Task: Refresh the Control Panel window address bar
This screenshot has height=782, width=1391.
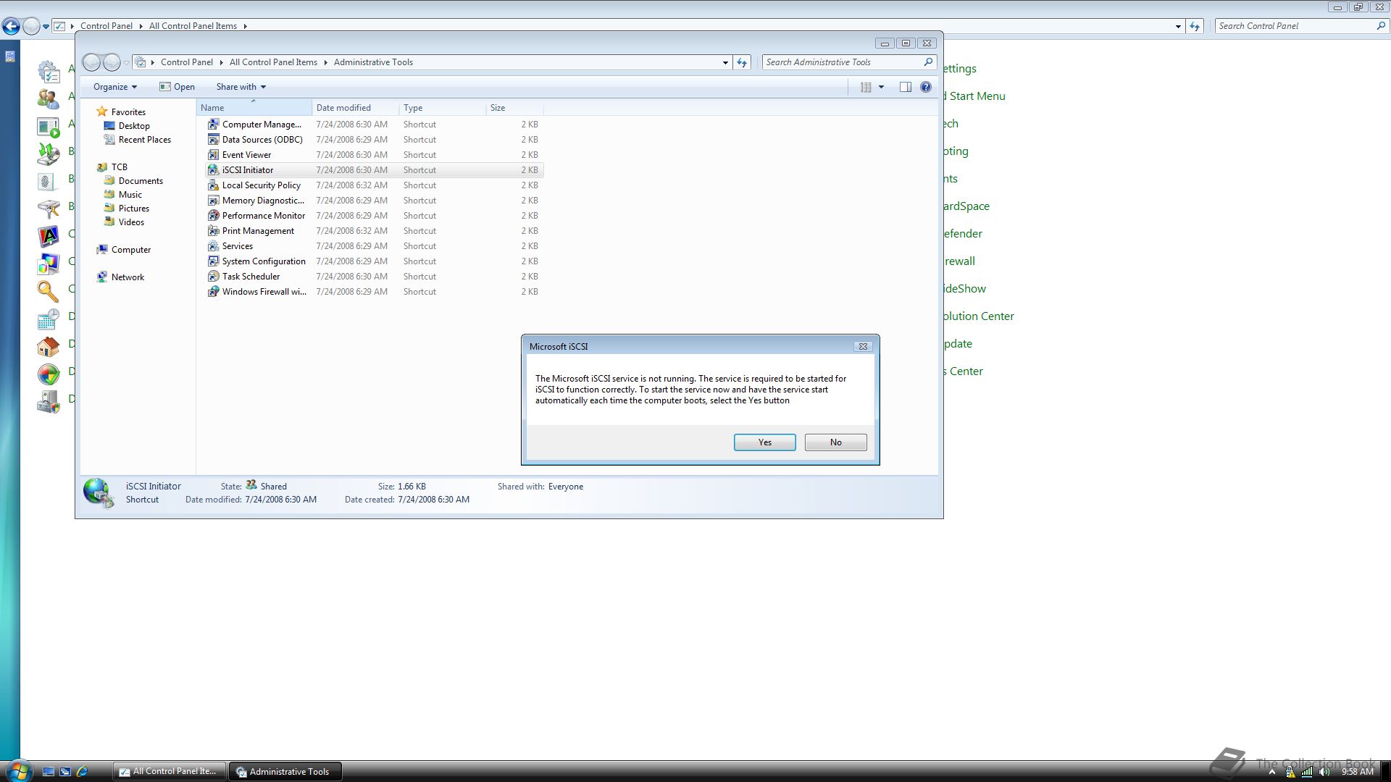Action: [1195, 26]
